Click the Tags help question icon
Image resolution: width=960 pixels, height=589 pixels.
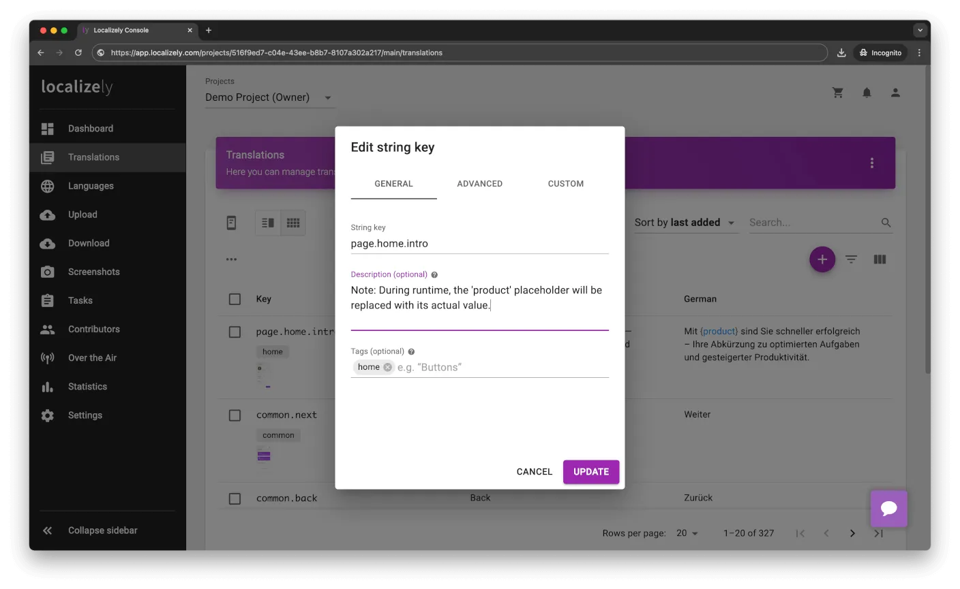411,352
